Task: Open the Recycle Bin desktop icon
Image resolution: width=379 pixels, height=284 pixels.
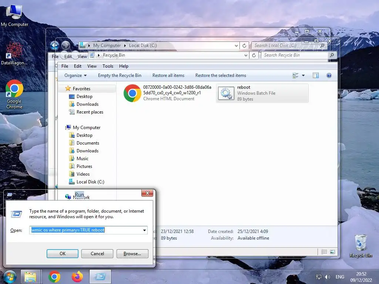Action: [x=360, y=246]
